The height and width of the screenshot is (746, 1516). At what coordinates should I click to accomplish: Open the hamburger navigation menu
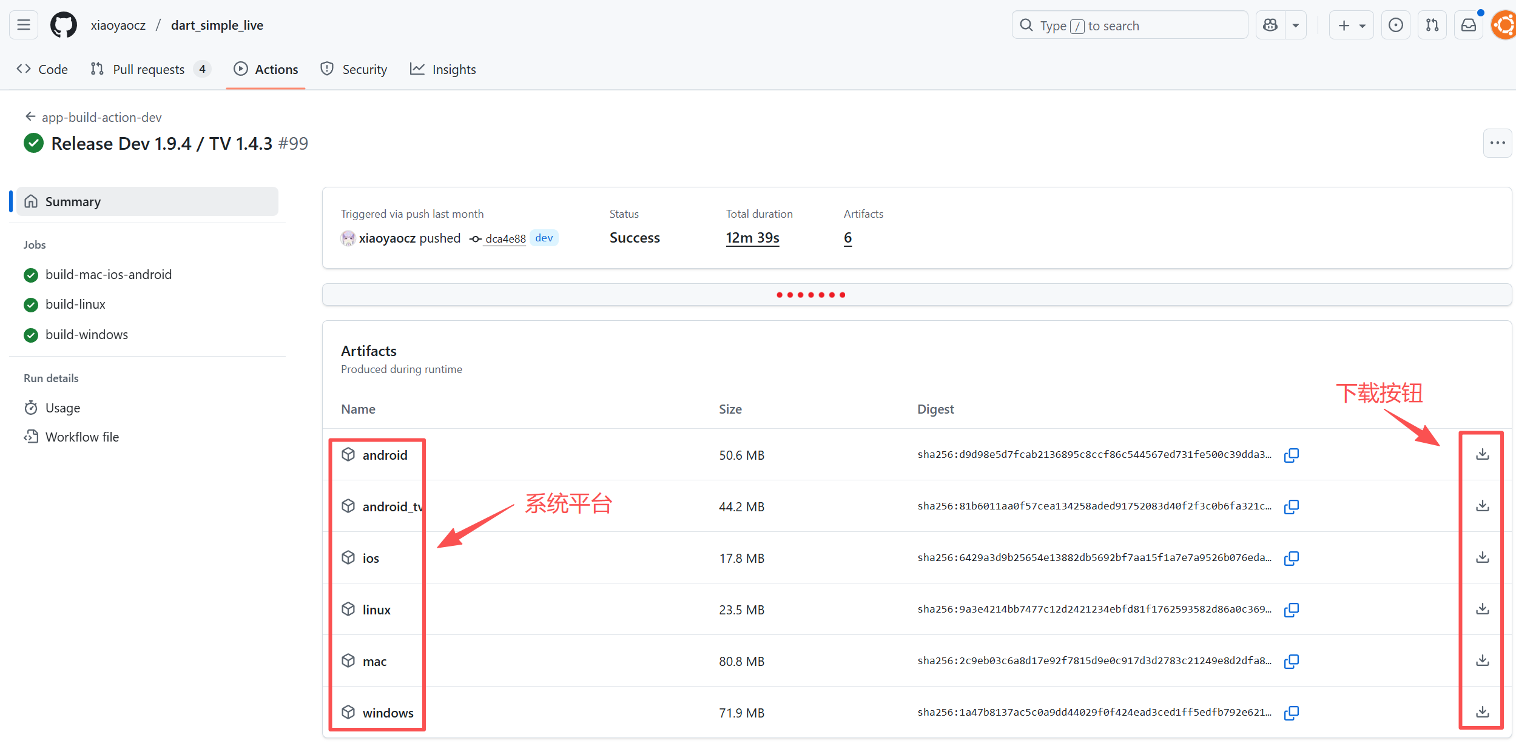pyautogui.click(x=24, y=25)
